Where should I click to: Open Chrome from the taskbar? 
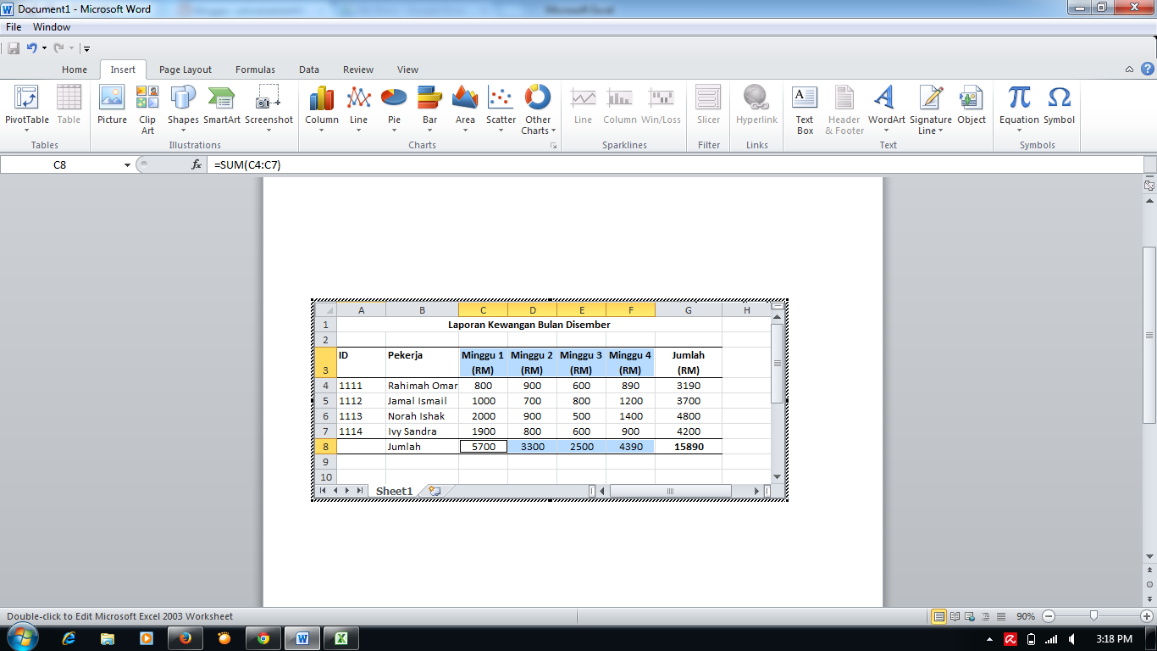pos(263,638)
